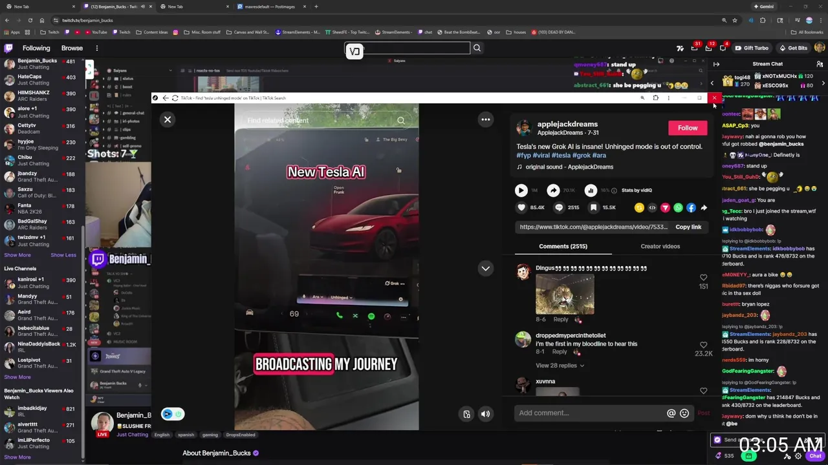Open the vidIQ bar chart stats icon

pos(591,191)
